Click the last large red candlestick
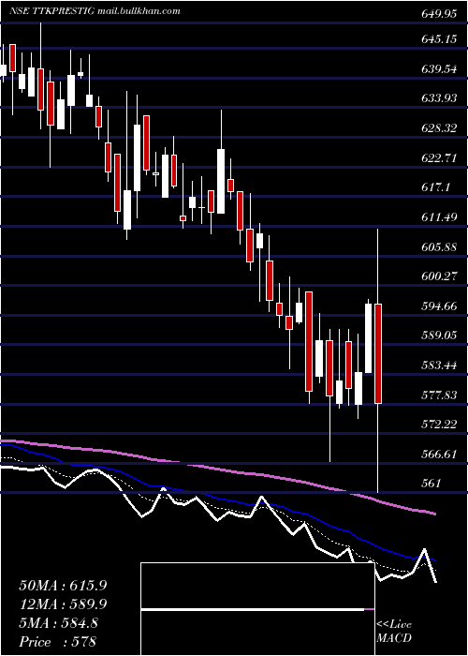 pos(378,353)
